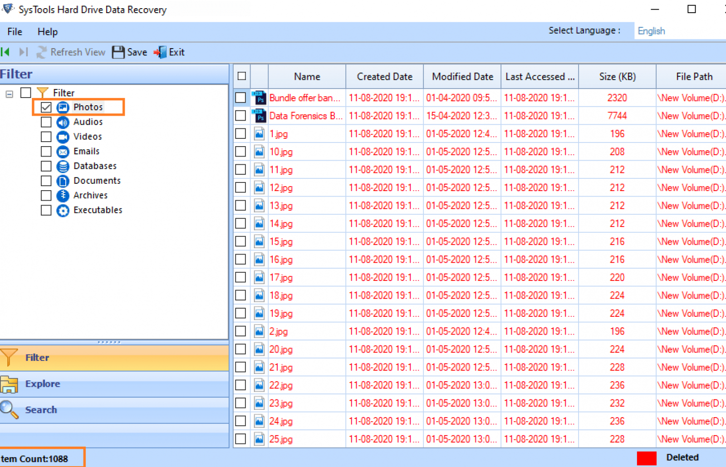Select the file name 24.jpg
726x467 pixels.
coord(281,421)
